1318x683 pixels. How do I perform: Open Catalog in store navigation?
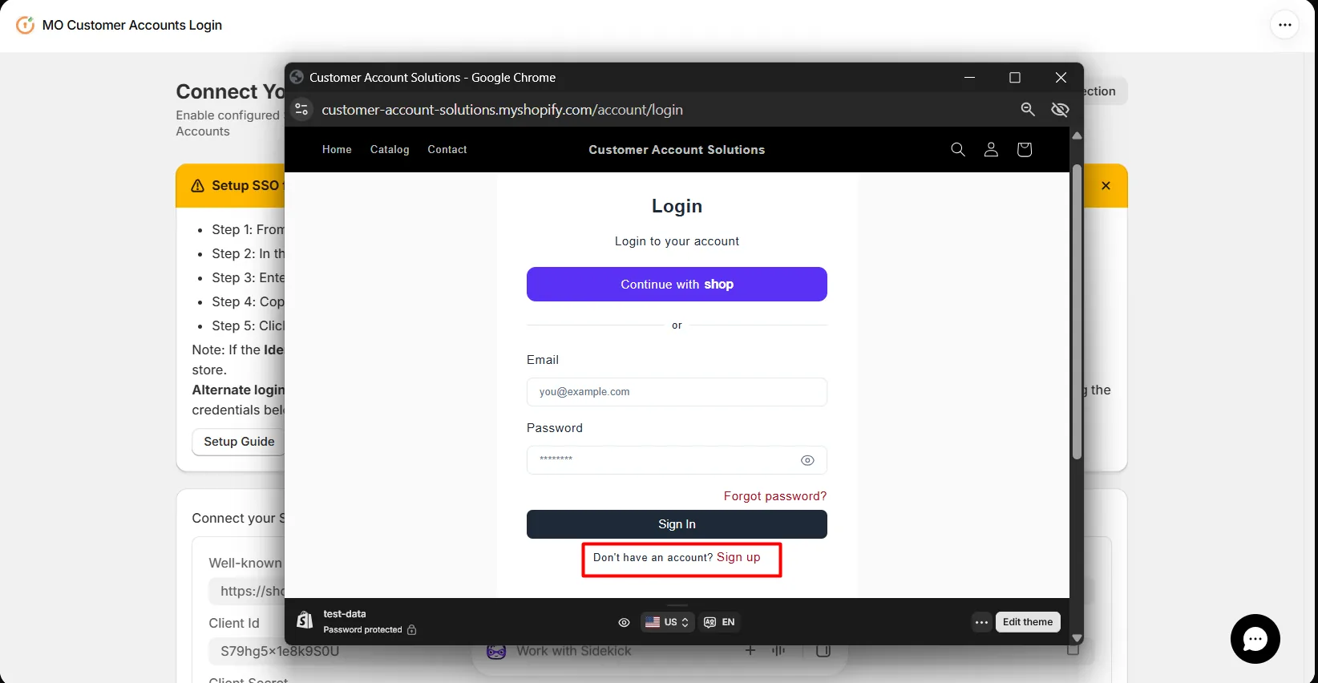(x=390, y=150)
